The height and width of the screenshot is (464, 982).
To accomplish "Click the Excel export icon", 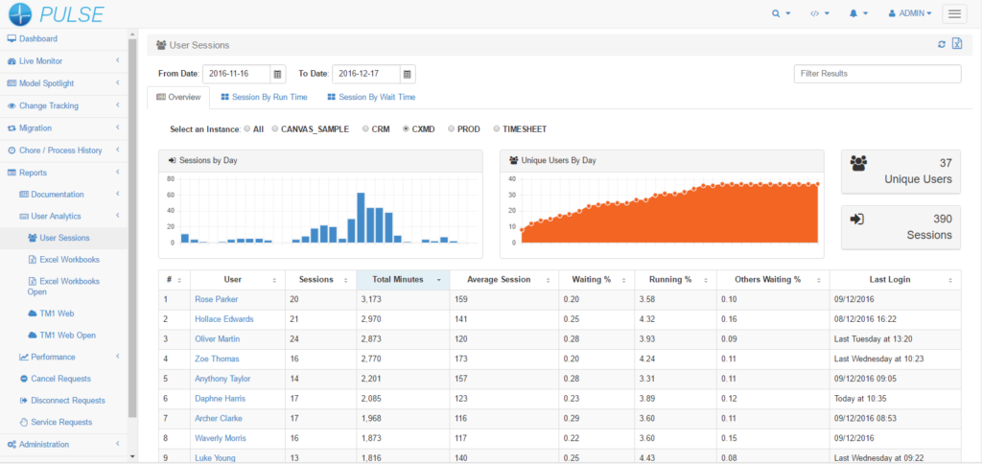I will (x=956, y=44).
